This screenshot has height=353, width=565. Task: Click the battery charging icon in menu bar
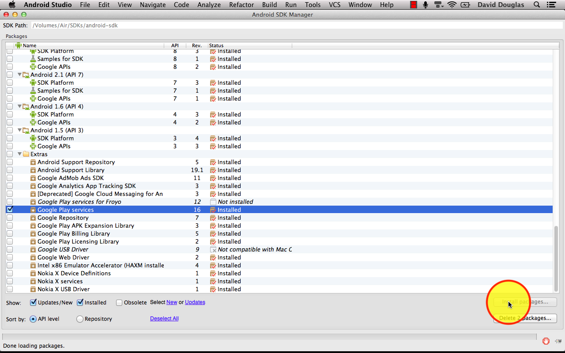[x=466, y=5]
